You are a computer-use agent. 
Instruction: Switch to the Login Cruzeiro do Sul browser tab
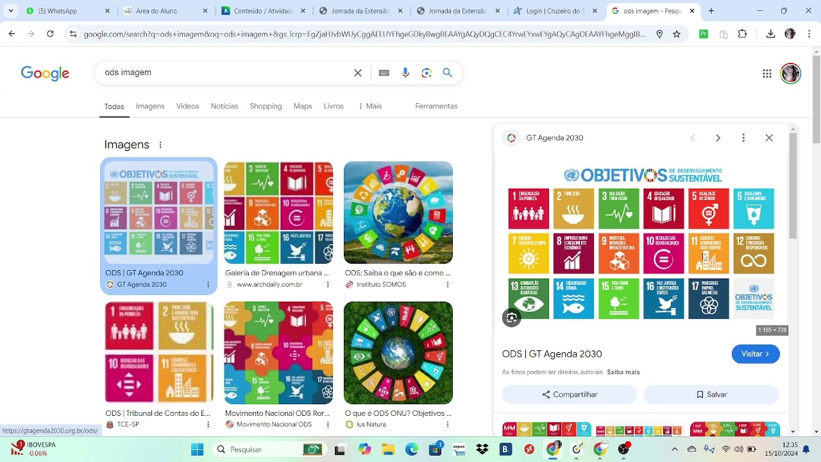tap(555, 11)
